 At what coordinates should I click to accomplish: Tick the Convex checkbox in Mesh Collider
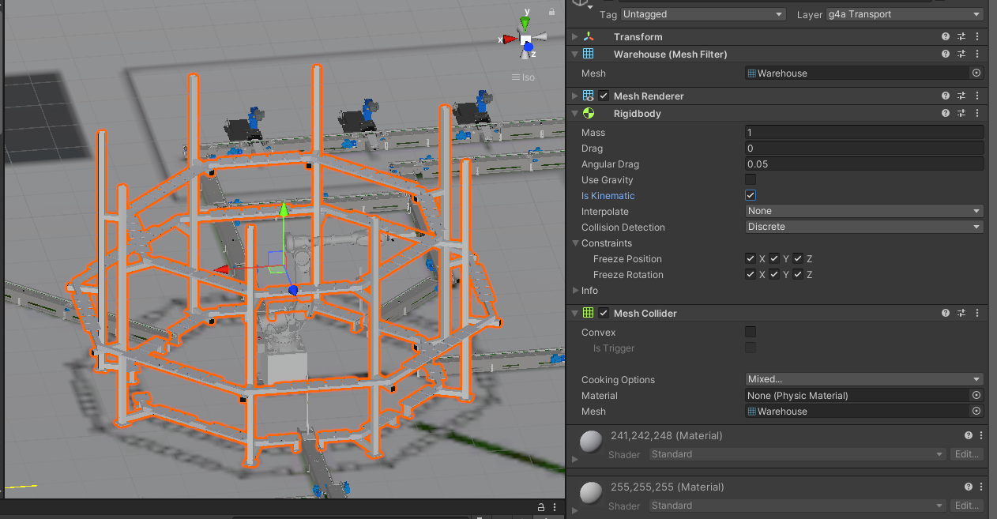tap(751, 333)
